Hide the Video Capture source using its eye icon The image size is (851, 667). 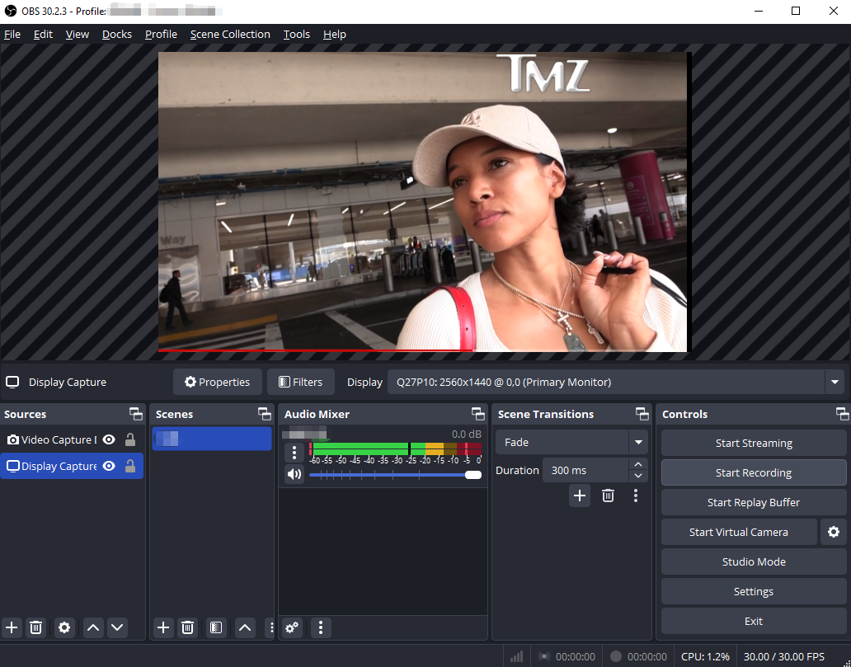(x=109, y=440)
